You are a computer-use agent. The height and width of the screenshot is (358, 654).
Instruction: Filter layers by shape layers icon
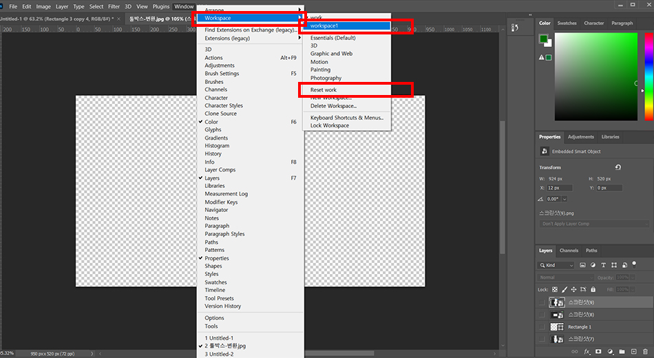pos(614,265)
